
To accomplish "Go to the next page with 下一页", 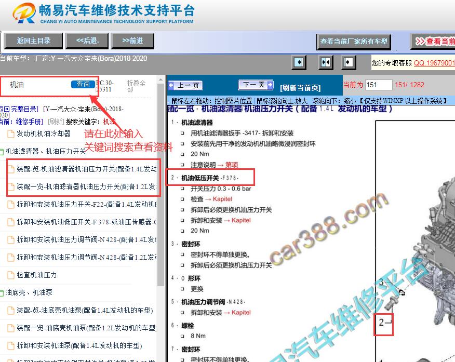I will 256,85.
